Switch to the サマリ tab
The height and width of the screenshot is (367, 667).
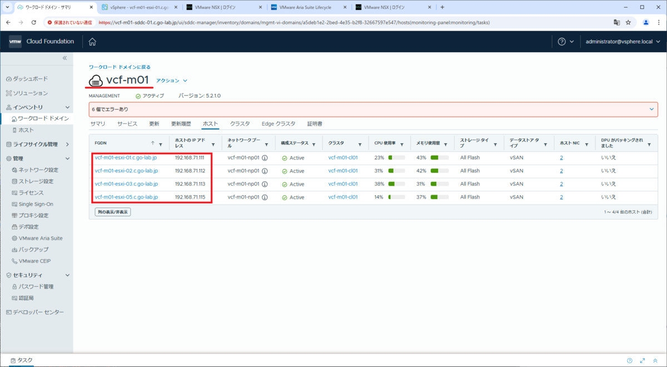pyautogui.click(x=98, y=123)
